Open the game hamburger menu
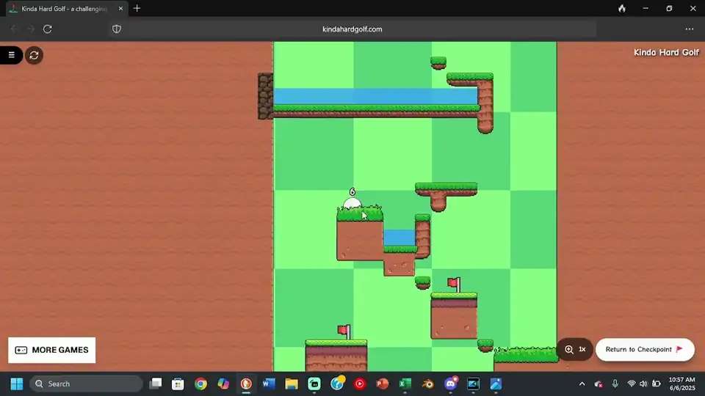 pyautogui.click(x=11, y=54)
